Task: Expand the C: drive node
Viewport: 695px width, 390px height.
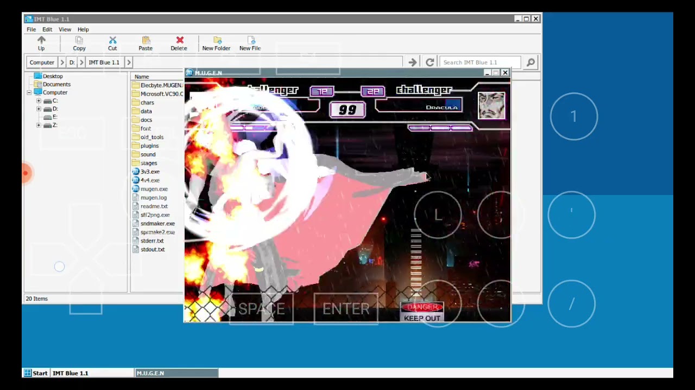Action: click(x=39, y=101)
